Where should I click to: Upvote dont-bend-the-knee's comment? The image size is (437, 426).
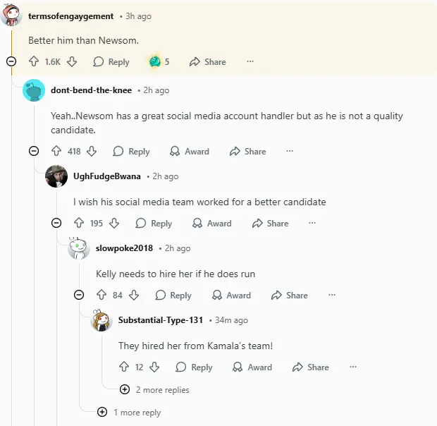coord(57,152)
